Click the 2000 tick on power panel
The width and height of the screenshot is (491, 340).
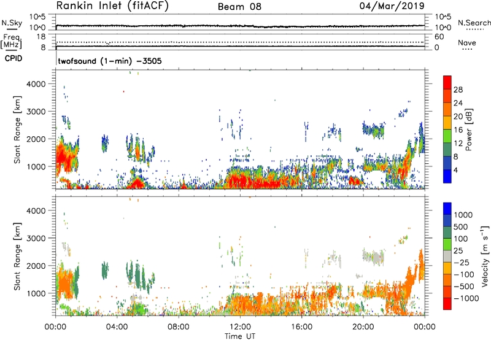tap(36, 139)
